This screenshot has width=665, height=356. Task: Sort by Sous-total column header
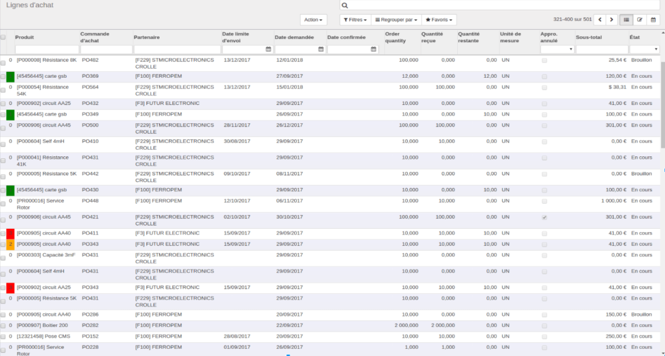(588, 37)
